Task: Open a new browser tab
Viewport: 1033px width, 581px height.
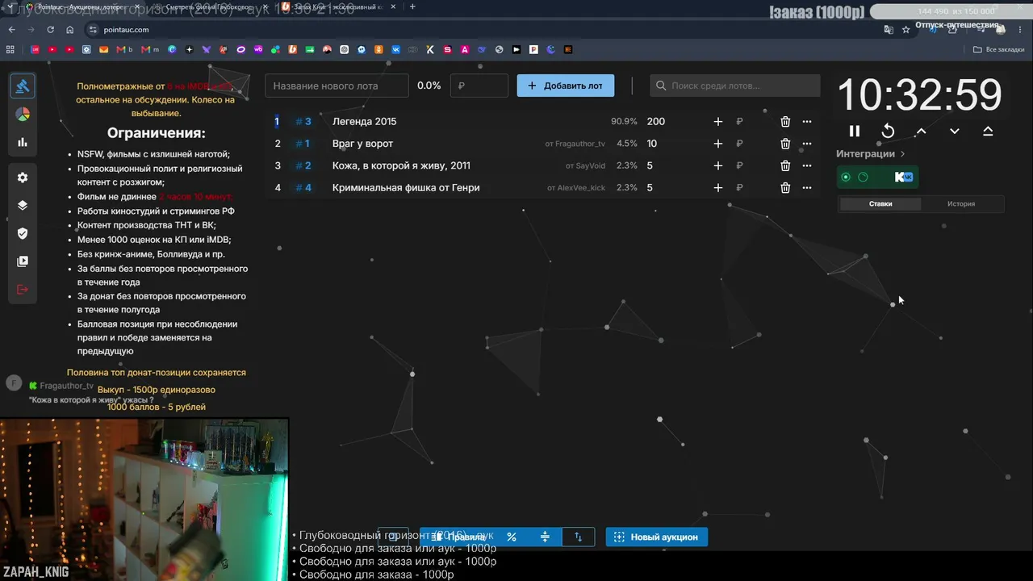Action: point(412,6)
